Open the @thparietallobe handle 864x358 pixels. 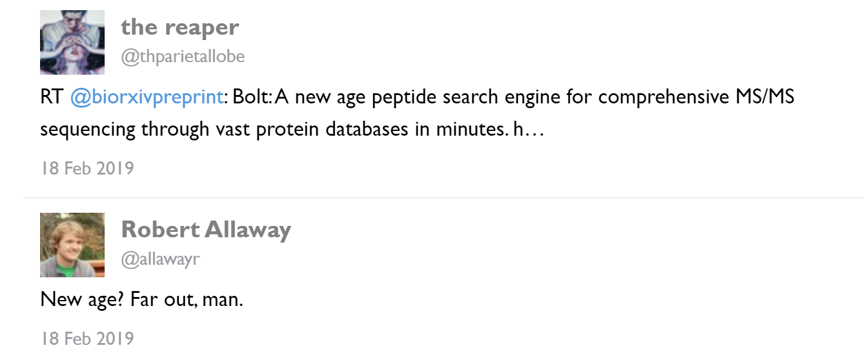coord(182,57)
